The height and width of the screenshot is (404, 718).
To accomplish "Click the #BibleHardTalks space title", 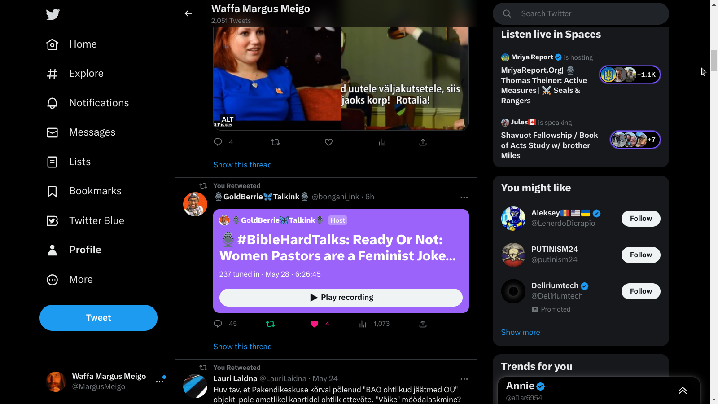I will pyautogui.click(x=337, y=248).
